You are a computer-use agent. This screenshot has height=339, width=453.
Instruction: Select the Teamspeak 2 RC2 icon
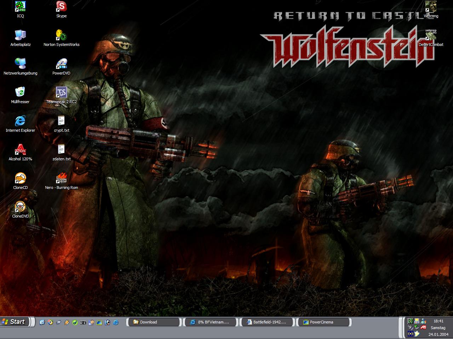61,93
